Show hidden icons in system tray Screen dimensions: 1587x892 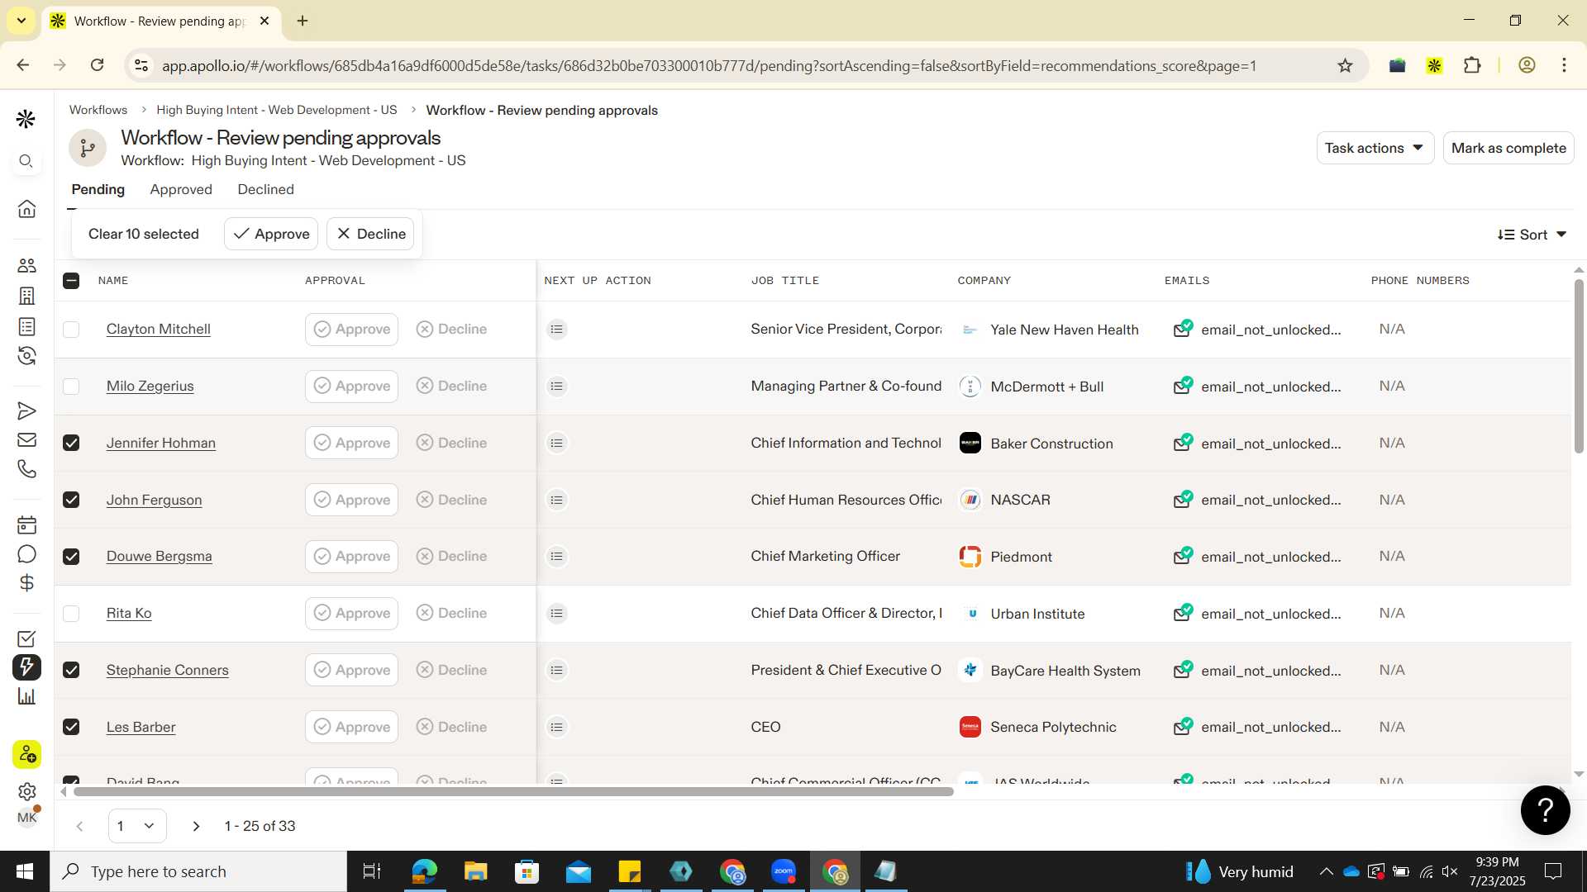[1326, 871]
